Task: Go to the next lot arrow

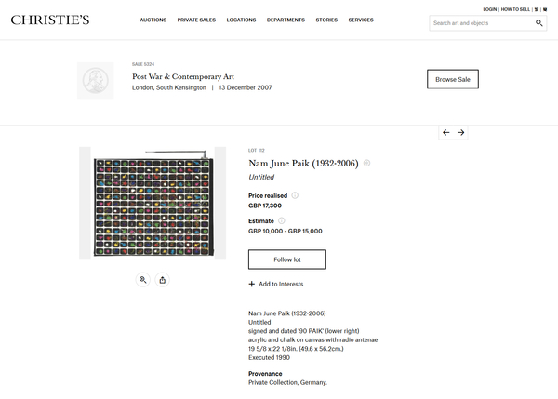Action: coord(461,133)
